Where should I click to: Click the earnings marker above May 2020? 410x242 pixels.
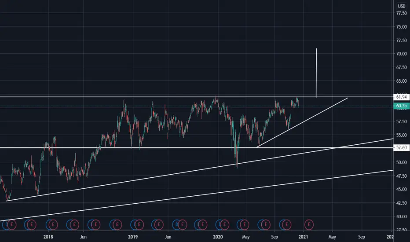pos(245,224)
